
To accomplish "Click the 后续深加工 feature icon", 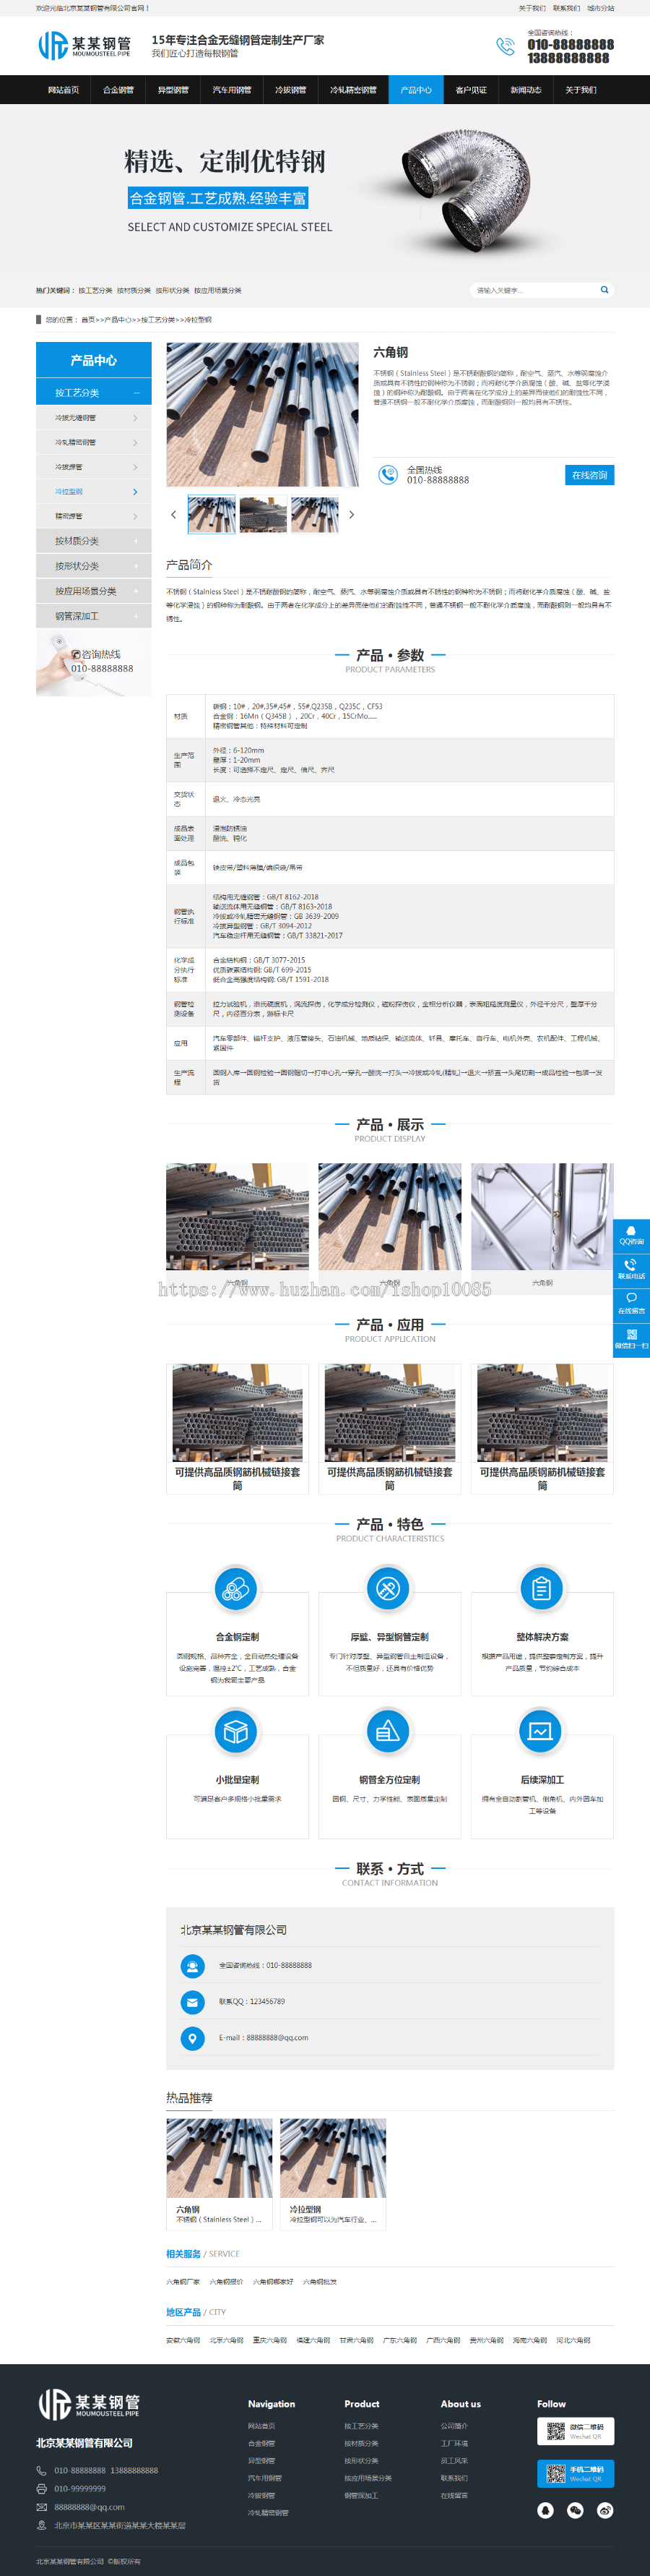I will 541,1731.
